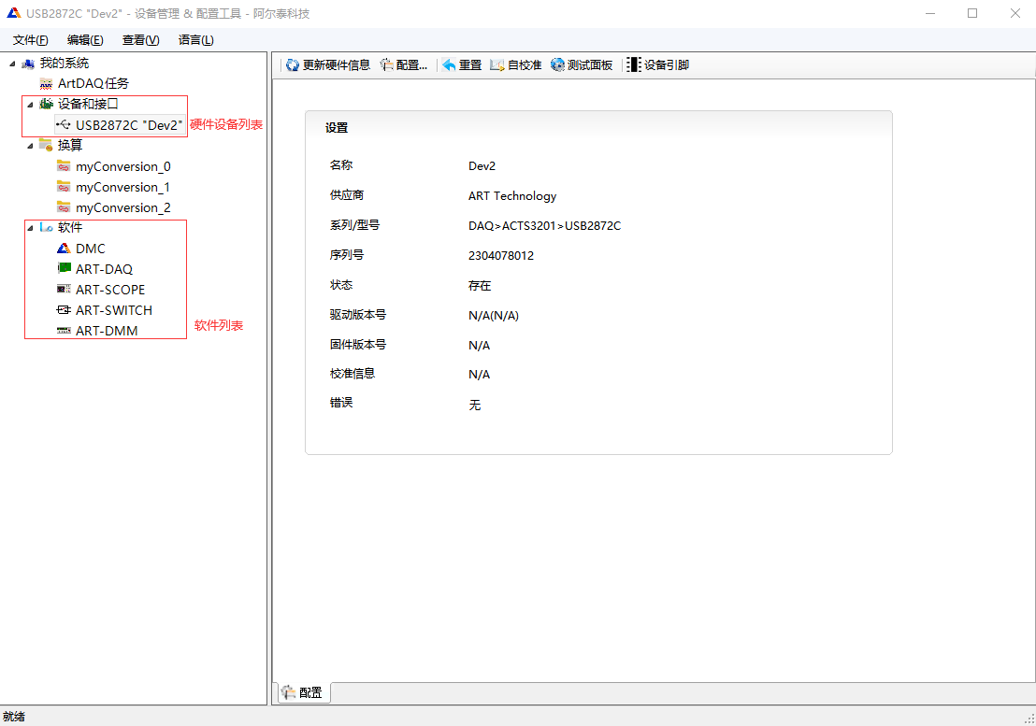Collapse the 我的系统 root node
This screenshot has height=726, width=1036.
[x=13, y=64]
